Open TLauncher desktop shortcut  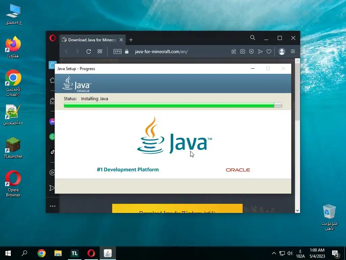(13, 148)
